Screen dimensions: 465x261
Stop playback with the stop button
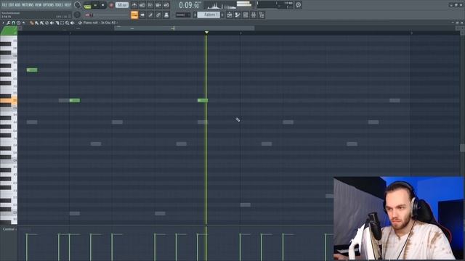(103, 5)
